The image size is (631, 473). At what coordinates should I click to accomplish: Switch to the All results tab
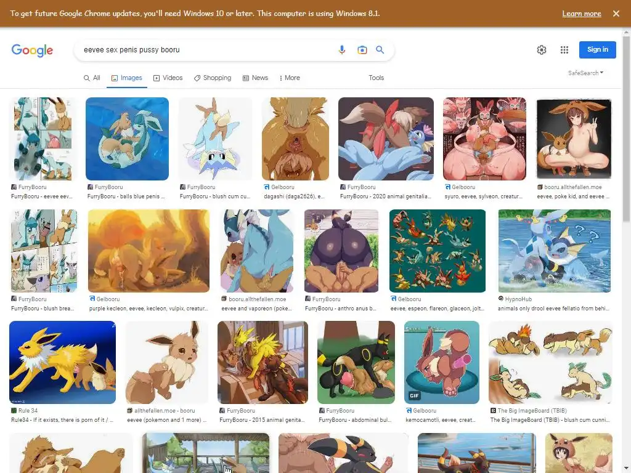[92, 78]
